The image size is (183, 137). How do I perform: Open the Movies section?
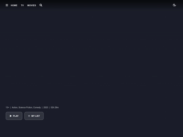pos(32,5)
